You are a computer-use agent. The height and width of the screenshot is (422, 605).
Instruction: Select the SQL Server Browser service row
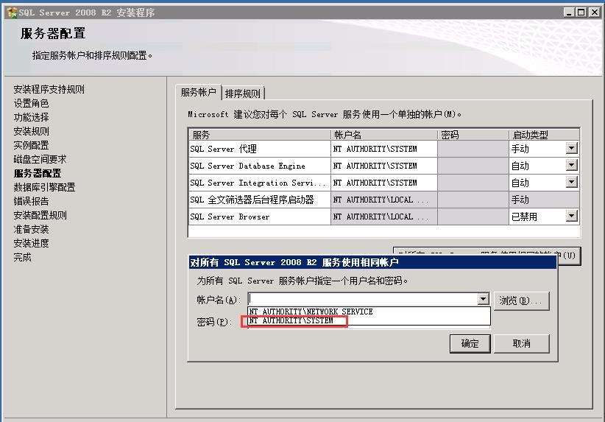point(384,217)
